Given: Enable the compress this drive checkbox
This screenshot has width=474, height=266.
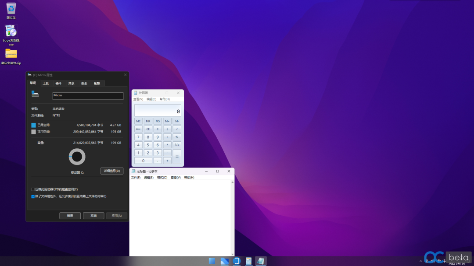Looking at the screenshot, I should pyautogui.click(x=33, y=189).
